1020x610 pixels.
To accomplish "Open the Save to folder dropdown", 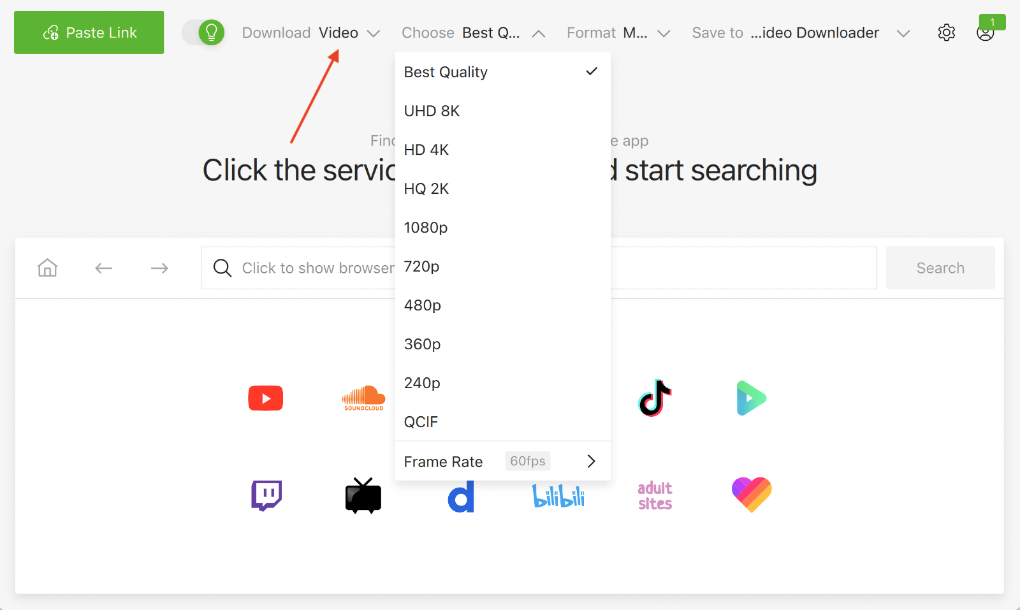I will pos(801,33).
